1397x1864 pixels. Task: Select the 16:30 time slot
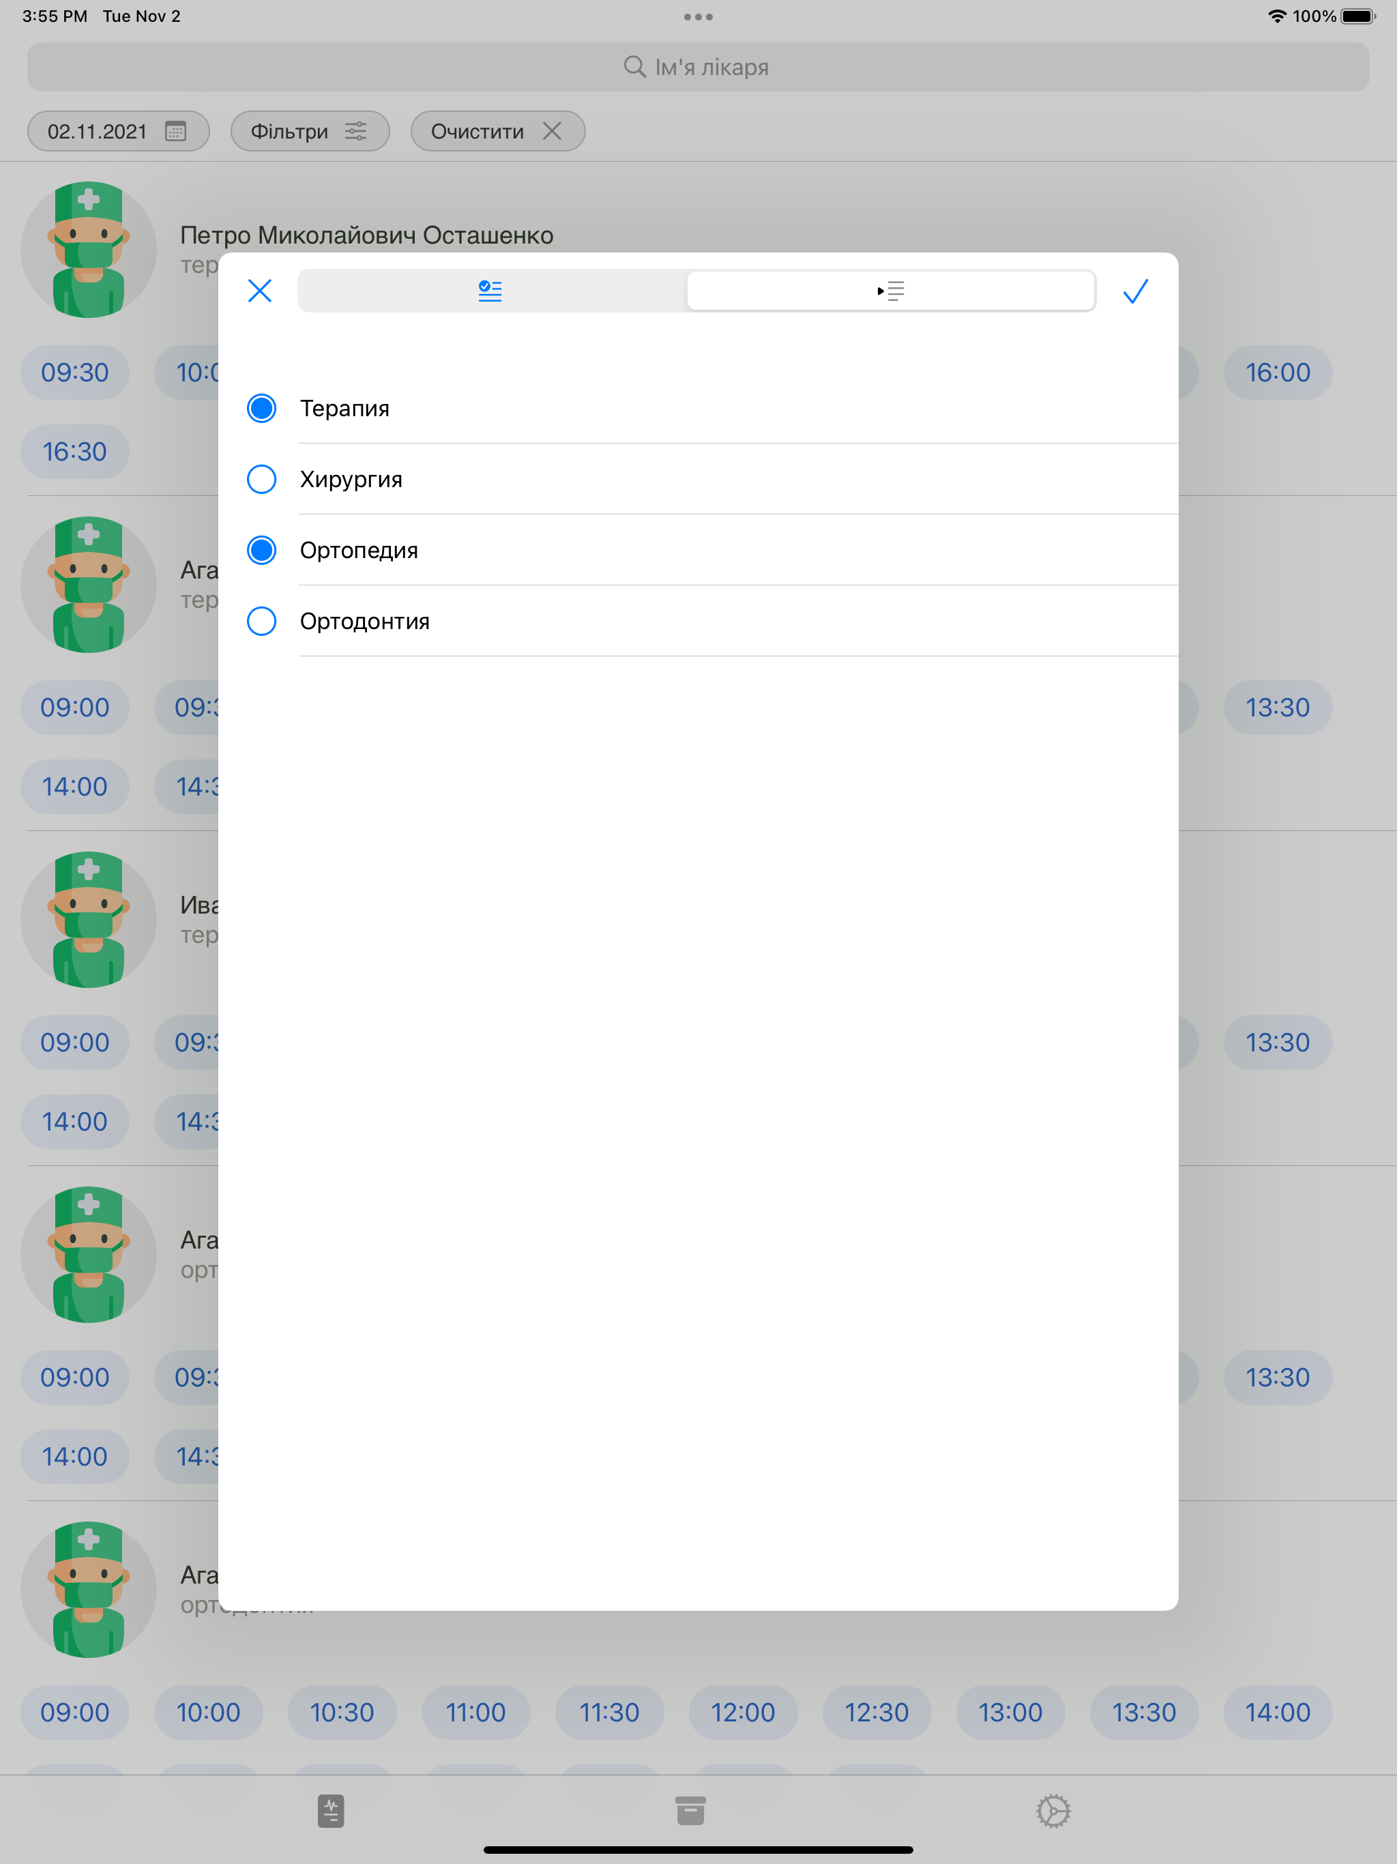click(75, 452)
